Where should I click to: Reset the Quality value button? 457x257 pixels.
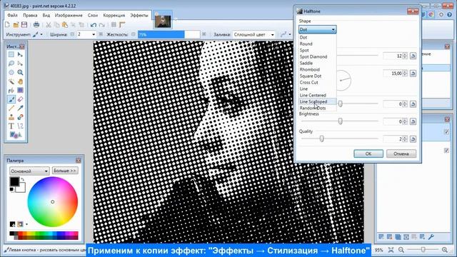(413, 139)
